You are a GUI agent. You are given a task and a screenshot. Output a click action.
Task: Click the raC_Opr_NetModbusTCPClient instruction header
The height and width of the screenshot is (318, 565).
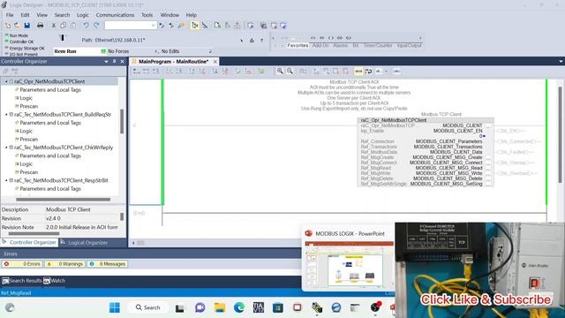pyautogui.click(x=426, y=120)
